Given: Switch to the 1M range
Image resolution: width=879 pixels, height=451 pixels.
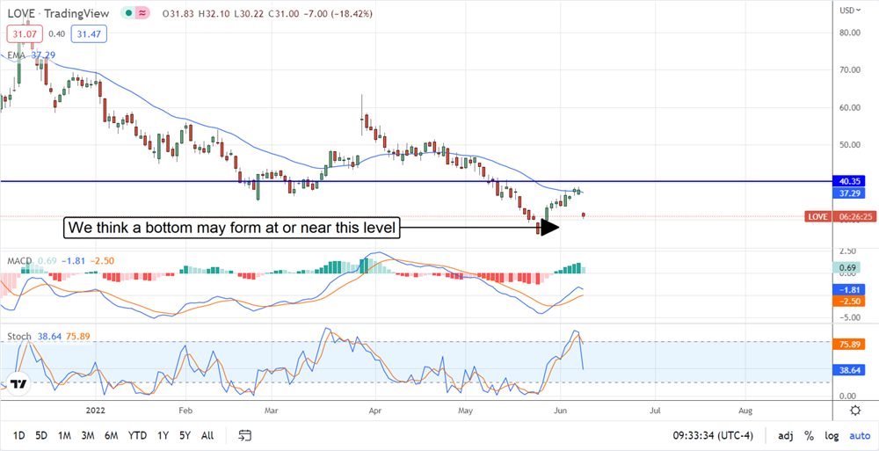Looking at the screenshot, I should (x=64, y=435).
